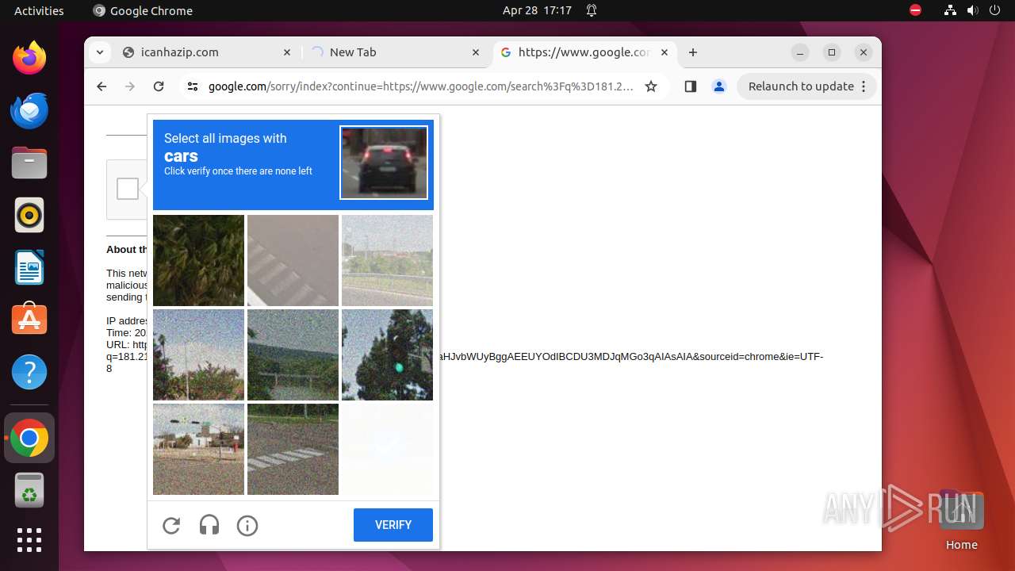Open a new Chrome tab
Screen dimensions: 1015x571
click(x=693, y=52)
